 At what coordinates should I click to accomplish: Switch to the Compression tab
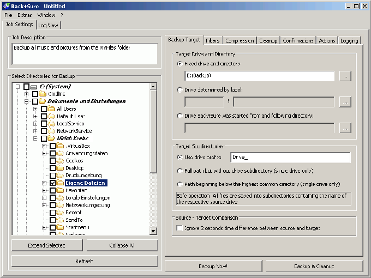239,41
